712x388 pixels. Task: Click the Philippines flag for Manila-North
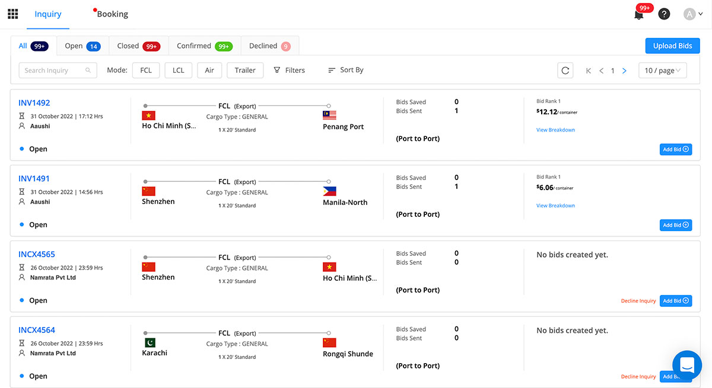click(x=329, y=191)
